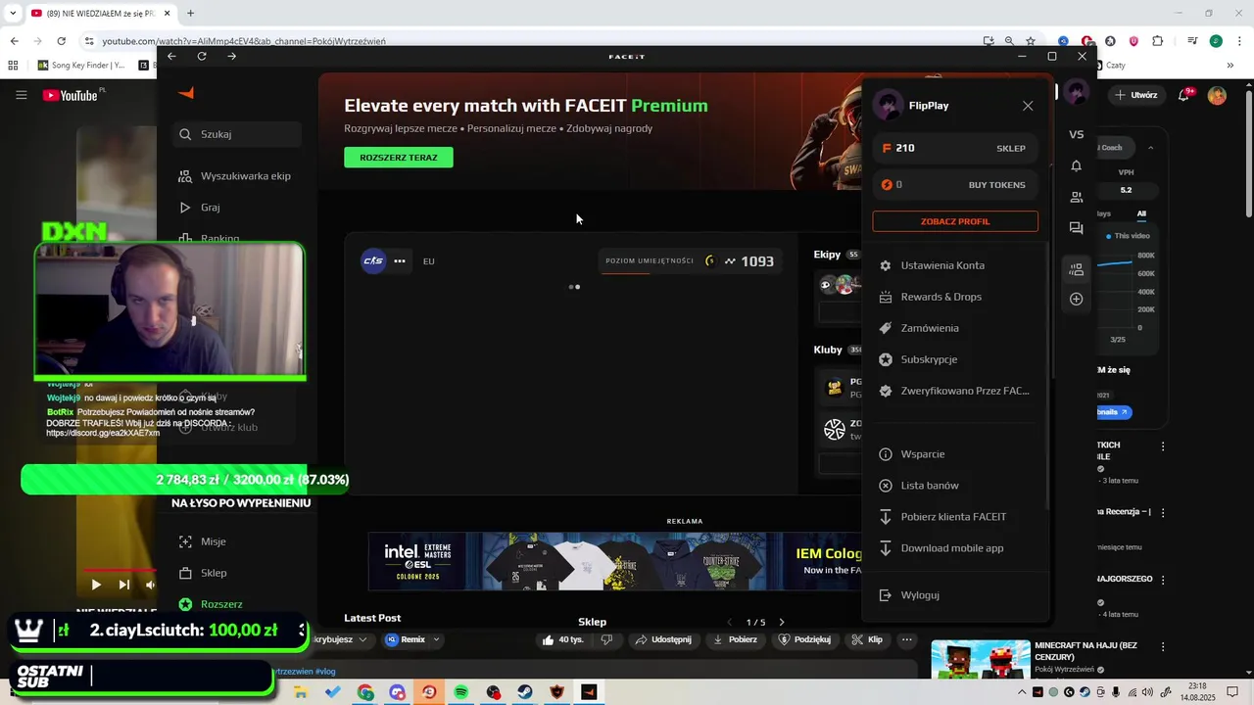Screen dimensions: 1254x705
Task: Open the VS icon in FACEIT's right bar
Action: (1077, 134)
